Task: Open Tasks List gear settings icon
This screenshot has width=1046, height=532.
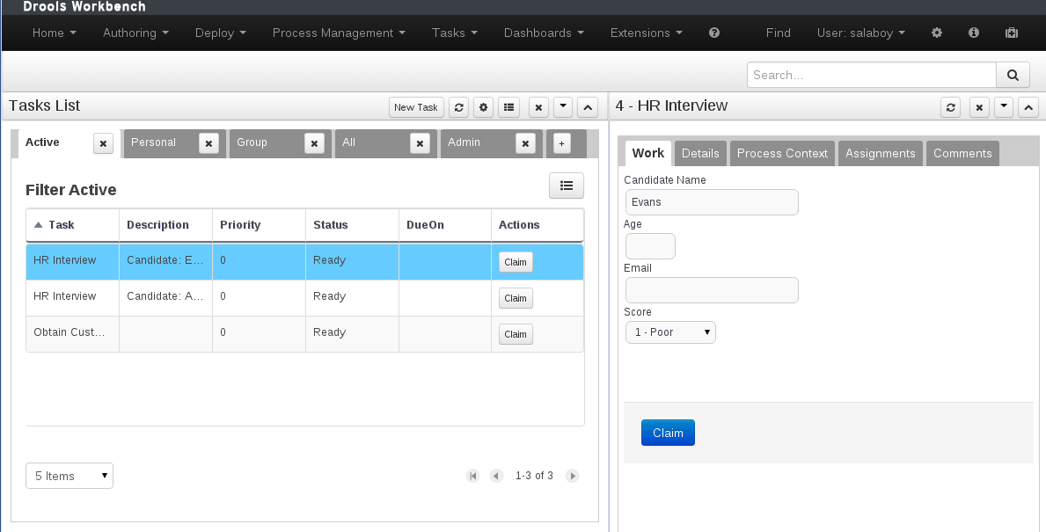Action: click(483, 106)
